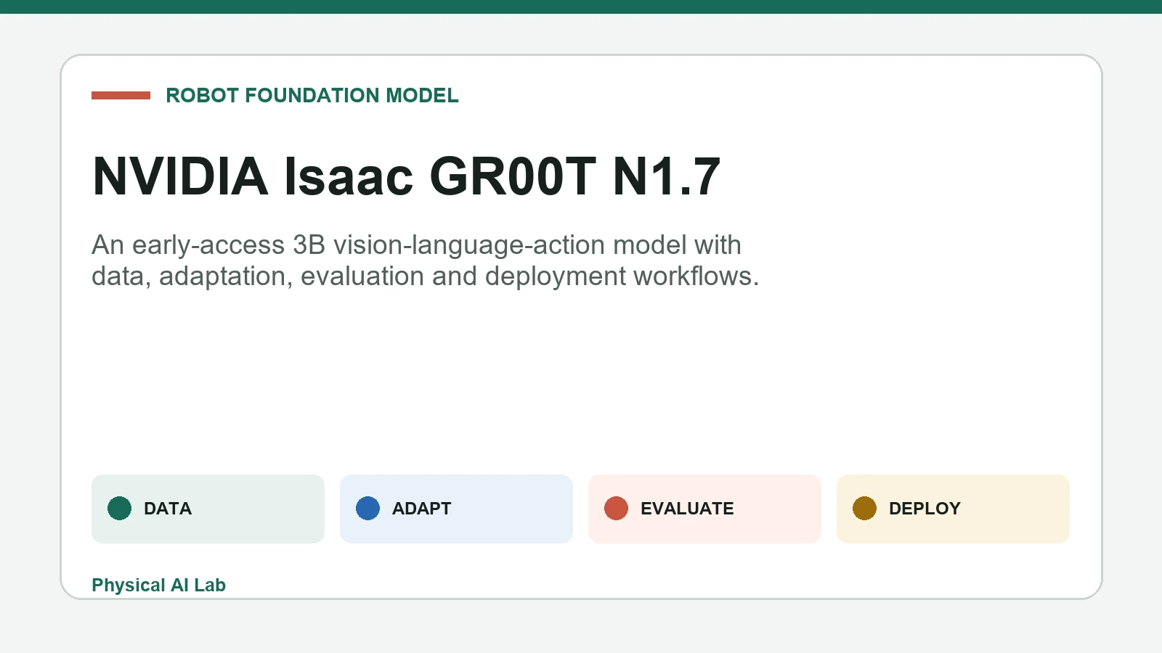The image size is (1162, 653).
Task: Click the red dot beside EVALUATE
Action: (616, 509)
